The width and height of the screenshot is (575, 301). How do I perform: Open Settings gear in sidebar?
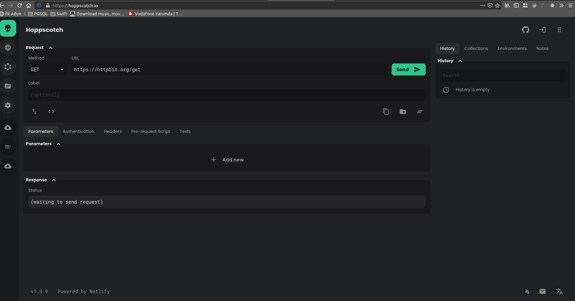(x=8, y=105)
